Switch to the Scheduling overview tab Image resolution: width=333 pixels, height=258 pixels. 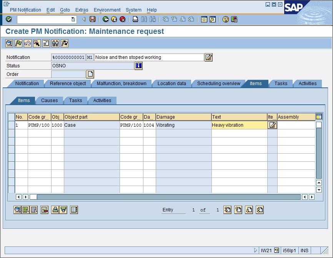(218, 84)
